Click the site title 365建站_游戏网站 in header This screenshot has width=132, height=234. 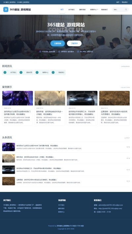20,10
